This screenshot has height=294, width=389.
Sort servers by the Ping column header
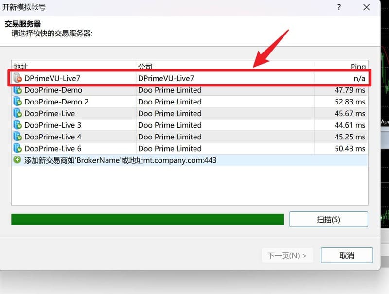click(340, 66)
